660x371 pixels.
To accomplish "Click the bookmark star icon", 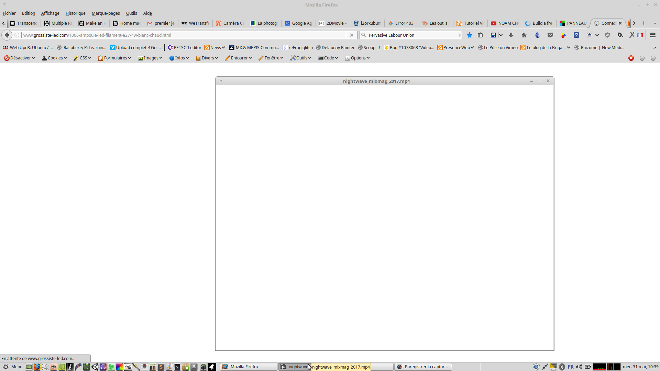I will tap(469, 35).
